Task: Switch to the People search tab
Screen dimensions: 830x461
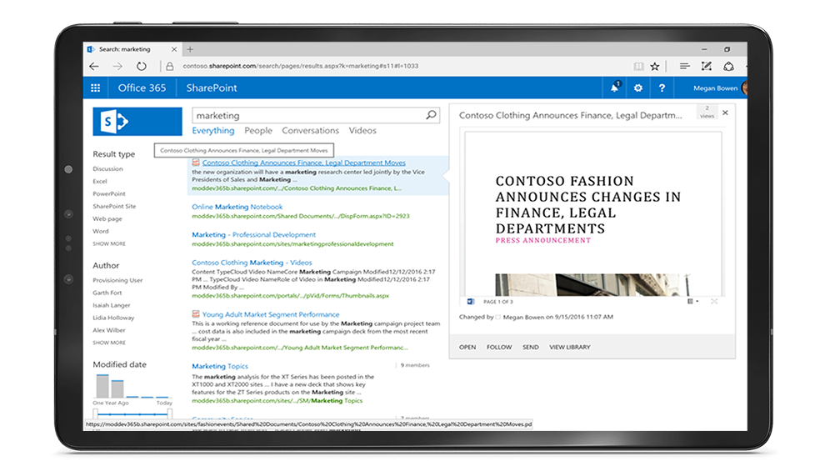Action: tap(258, 130)
